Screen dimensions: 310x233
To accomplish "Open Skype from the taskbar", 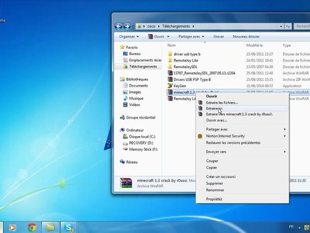I will (x=68, y=227).
